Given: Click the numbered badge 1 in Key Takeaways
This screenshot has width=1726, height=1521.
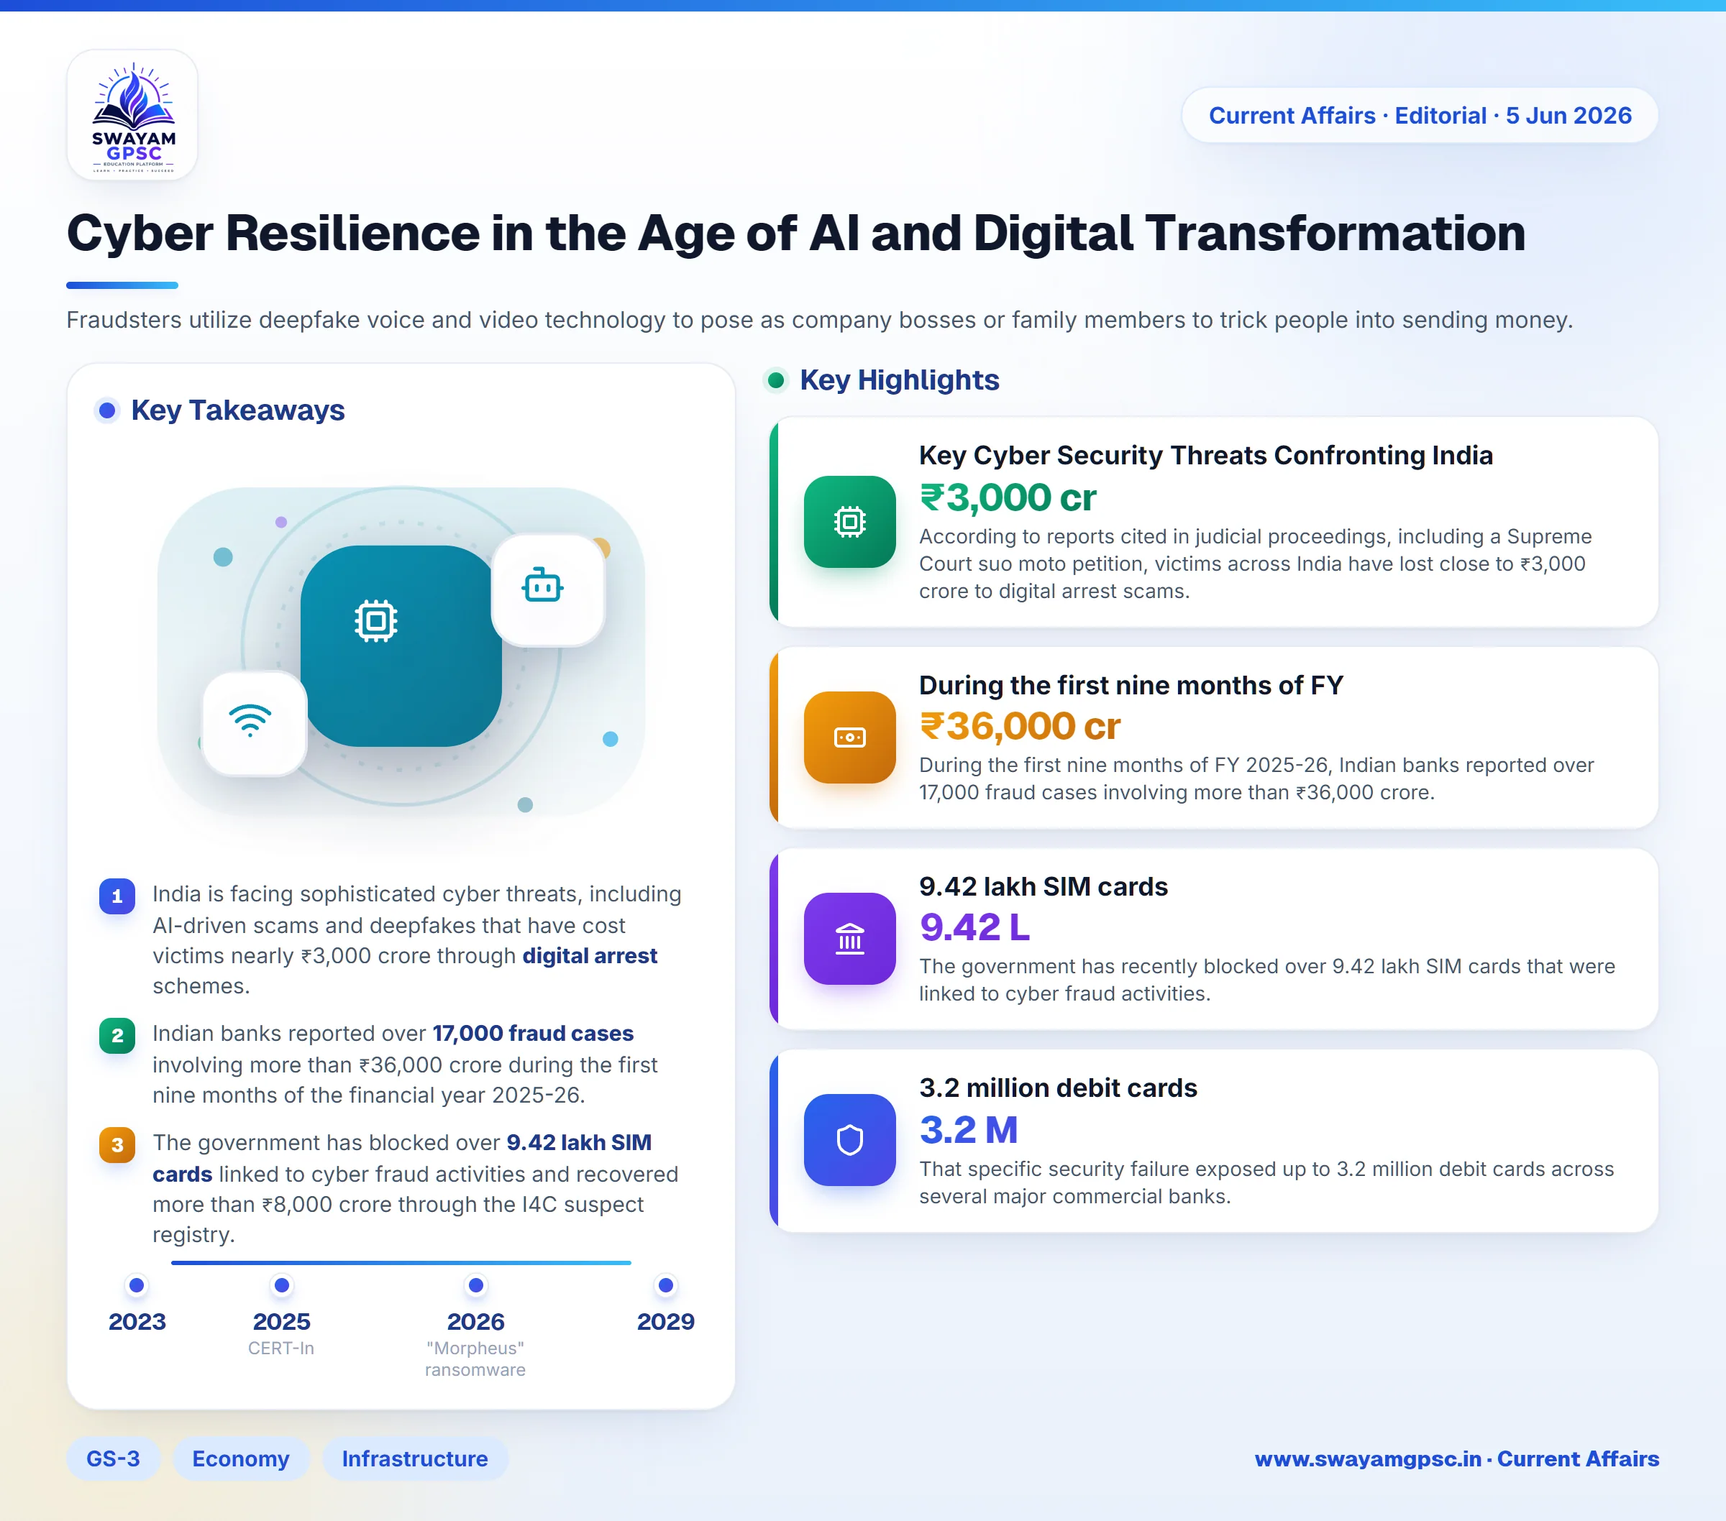Looking at the screenshot, I should pos(117,896).
